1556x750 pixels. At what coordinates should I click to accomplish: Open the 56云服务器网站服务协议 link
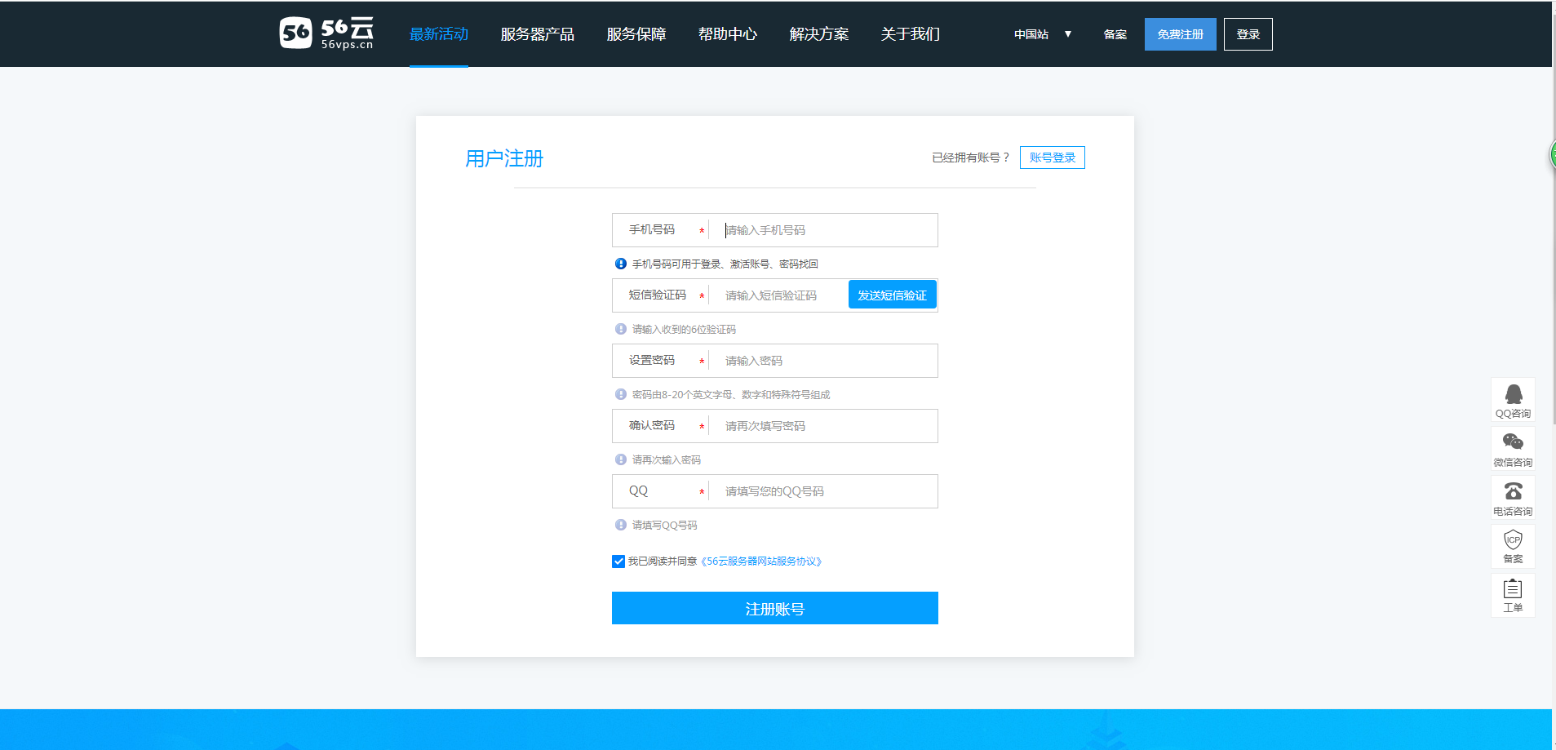(760, 561)
